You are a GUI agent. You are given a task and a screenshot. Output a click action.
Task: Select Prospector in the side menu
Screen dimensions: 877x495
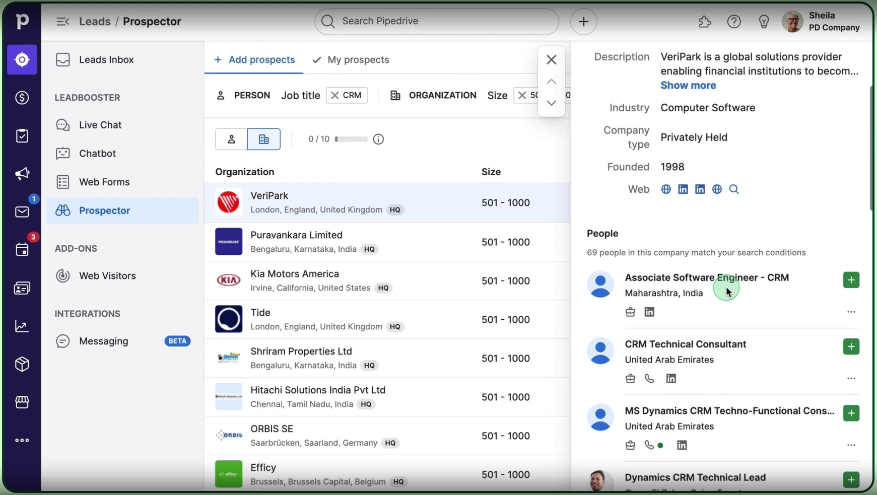click(123, 210)
